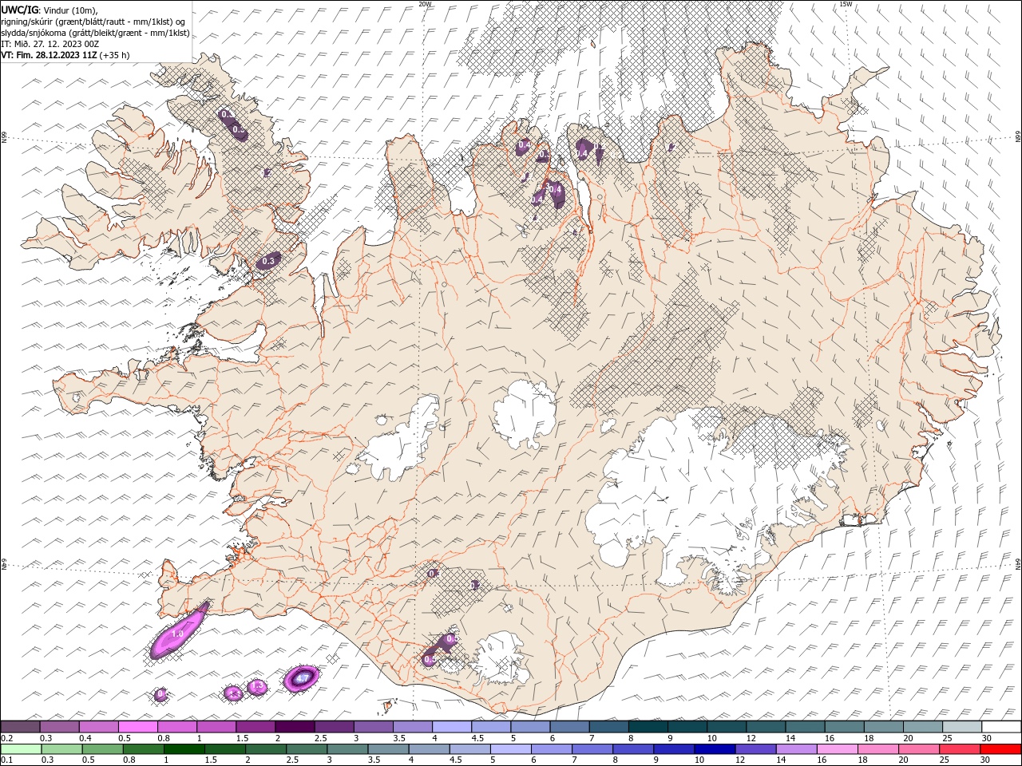Click the '20W' longitude label
The width and height of the screenshot is (1022, 766).
[x=425, y=4]
